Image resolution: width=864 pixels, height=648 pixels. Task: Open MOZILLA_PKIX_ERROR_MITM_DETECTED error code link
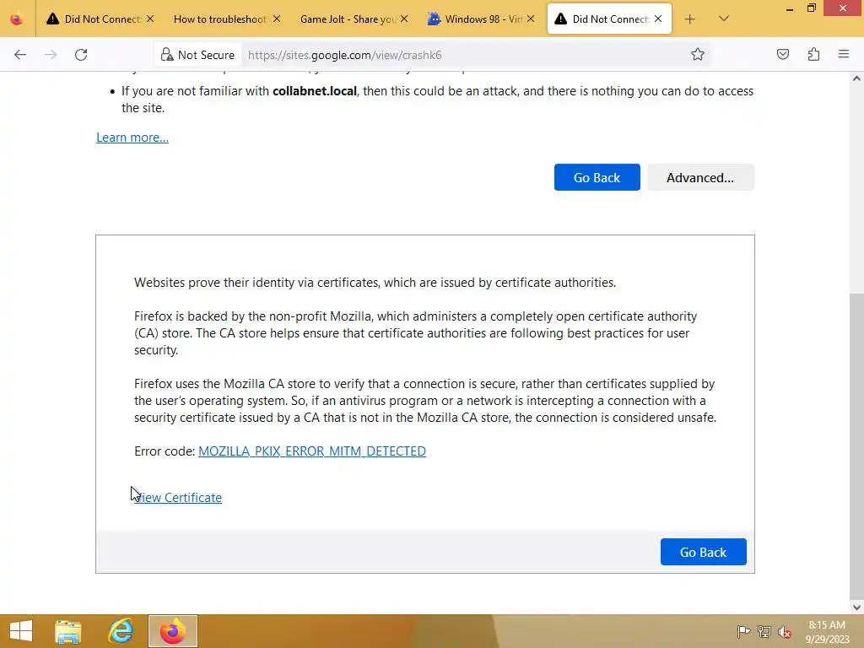point(312,451)
